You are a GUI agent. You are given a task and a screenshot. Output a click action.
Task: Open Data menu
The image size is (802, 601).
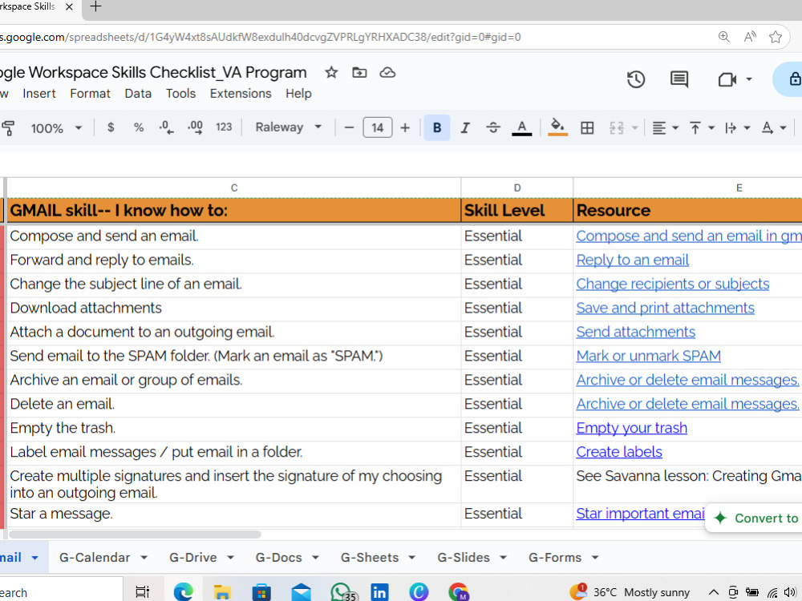coord(138,94)
